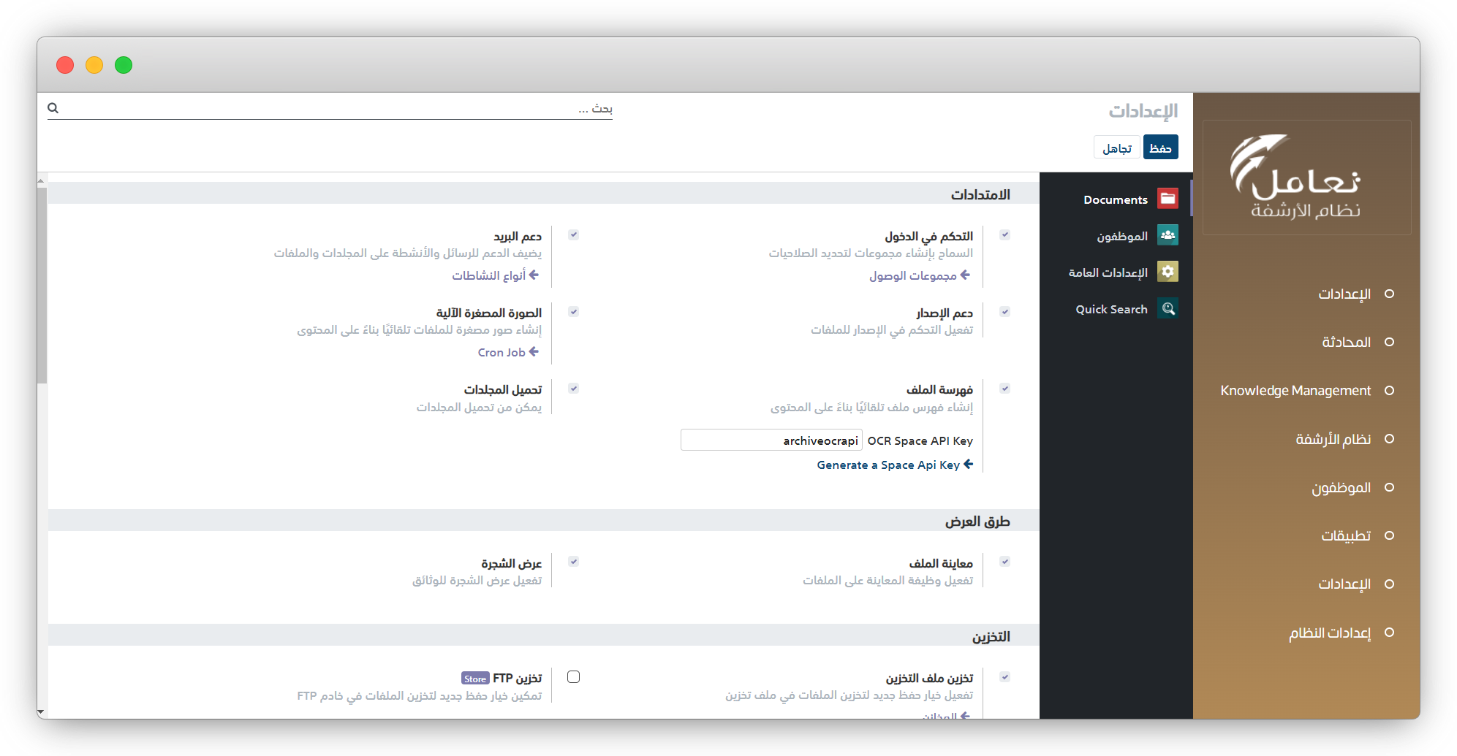Click the تجاهل discard button
This screenshot has height=756, width=1457.
point(1116,148)
